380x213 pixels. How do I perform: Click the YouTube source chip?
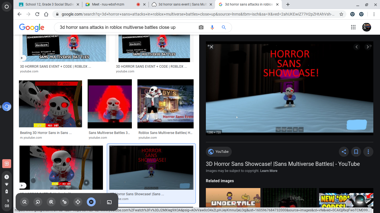tap(219, 152)
